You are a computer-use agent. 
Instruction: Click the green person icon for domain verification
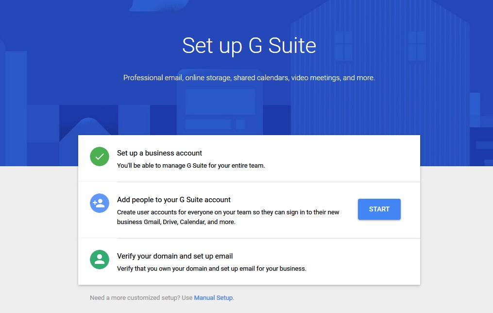(x=100, y=260)
